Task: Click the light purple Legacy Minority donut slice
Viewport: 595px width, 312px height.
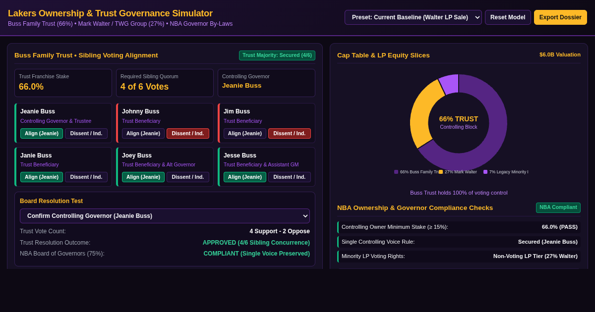Action: point(450,83)
